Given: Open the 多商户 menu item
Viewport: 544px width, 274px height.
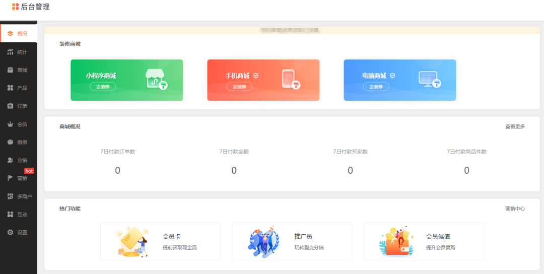Looking at the screenshot, I should pos(19,196).
